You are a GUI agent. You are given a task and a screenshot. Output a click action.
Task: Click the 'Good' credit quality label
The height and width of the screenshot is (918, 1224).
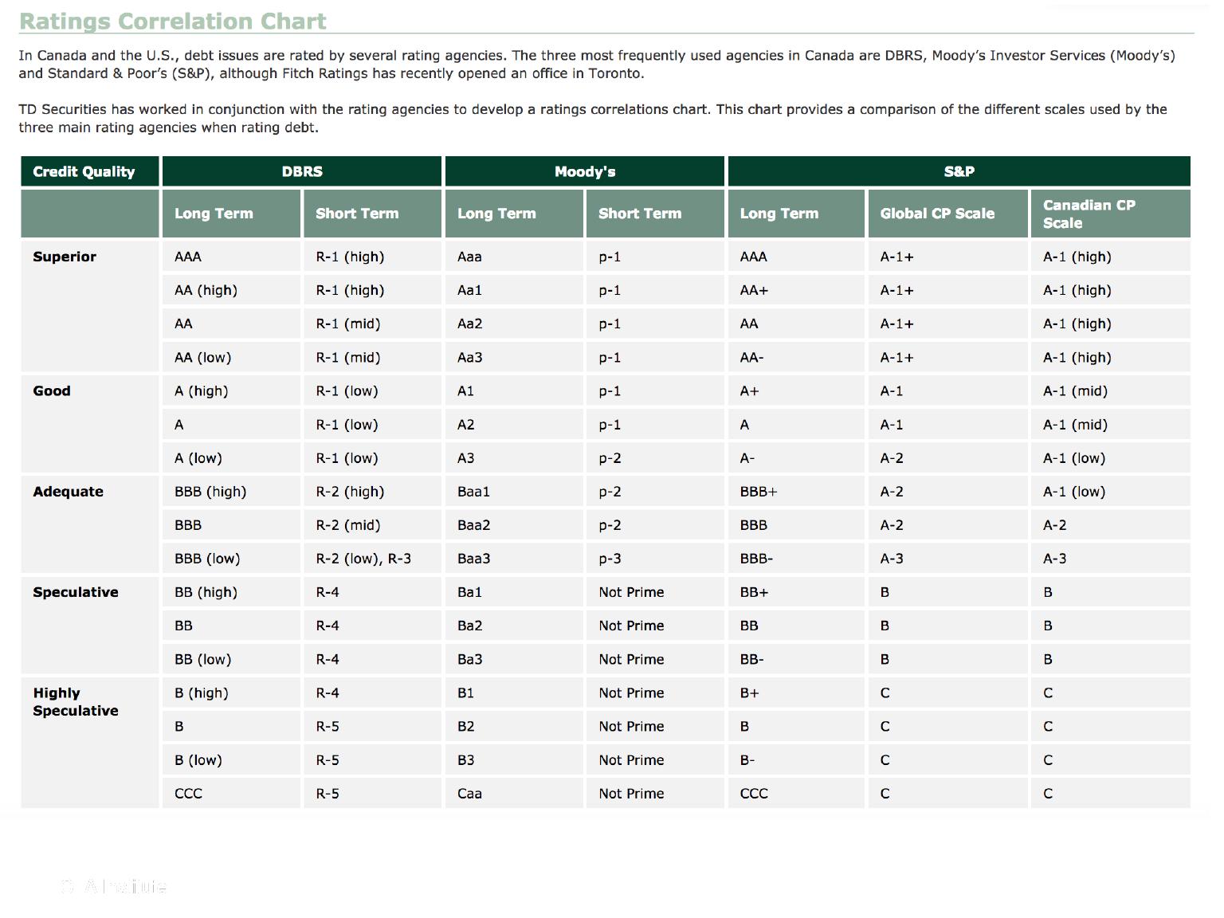(52, 390)
